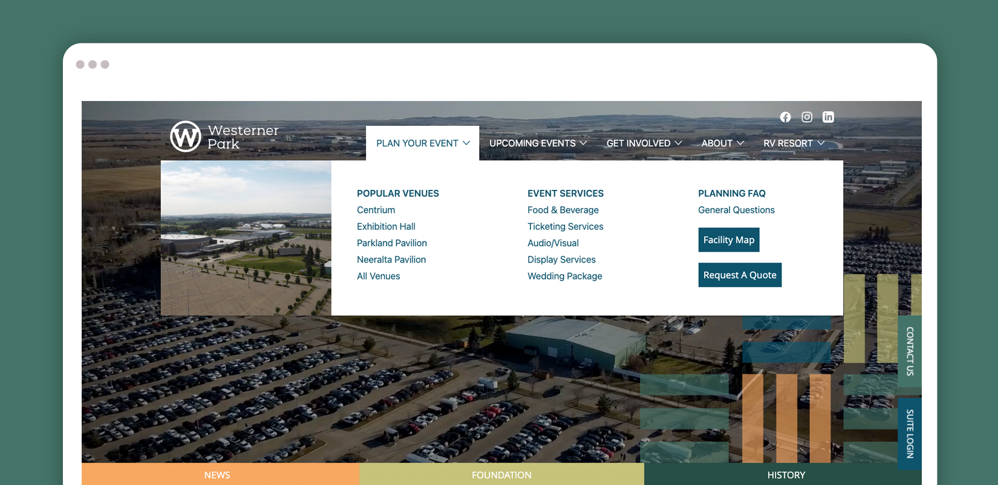Open Food & Beverage services
Image resolution: width=998 pixels, height=485 pixels.
click(x=563, y=210)
